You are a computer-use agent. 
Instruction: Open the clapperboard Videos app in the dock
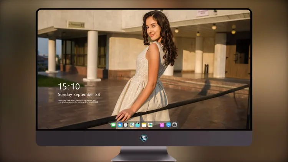pyautogui.click(x=137, y=125)
